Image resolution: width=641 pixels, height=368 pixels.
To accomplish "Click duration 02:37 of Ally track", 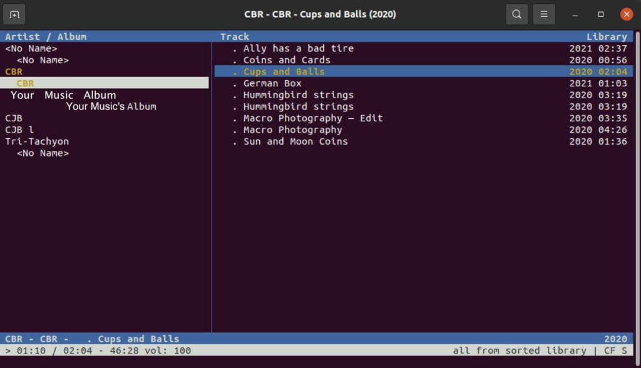I will click(612, 48).
